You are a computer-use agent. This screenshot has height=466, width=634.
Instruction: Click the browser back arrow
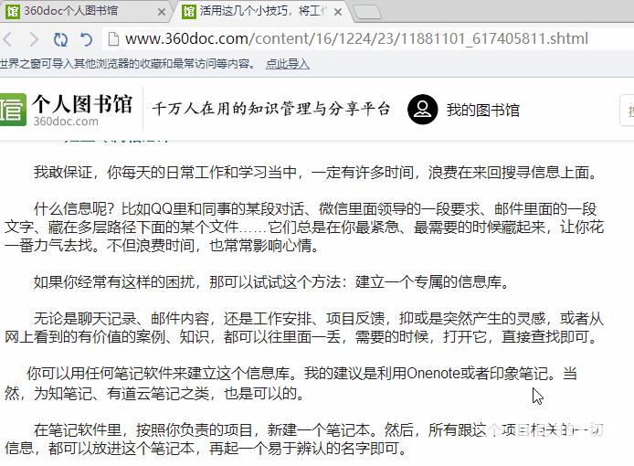click(7, 39)
